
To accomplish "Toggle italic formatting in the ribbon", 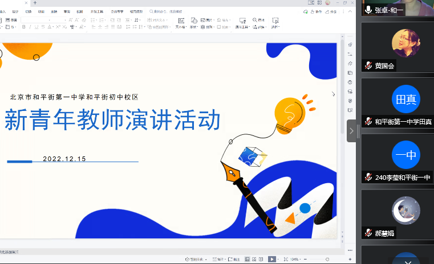I will (31, 27).
